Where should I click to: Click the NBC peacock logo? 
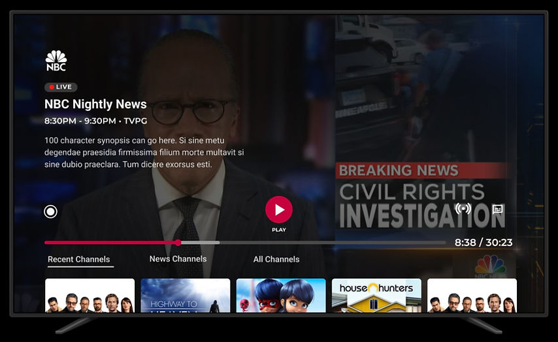click(56, 61)
